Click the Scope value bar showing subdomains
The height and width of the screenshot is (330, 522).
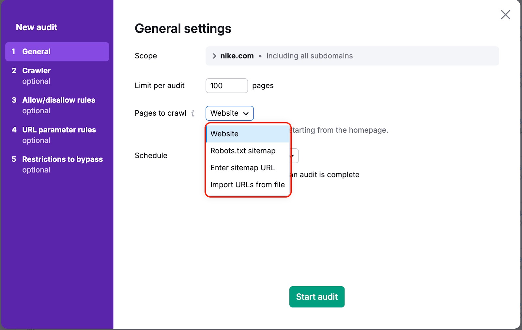click(352, 56)
